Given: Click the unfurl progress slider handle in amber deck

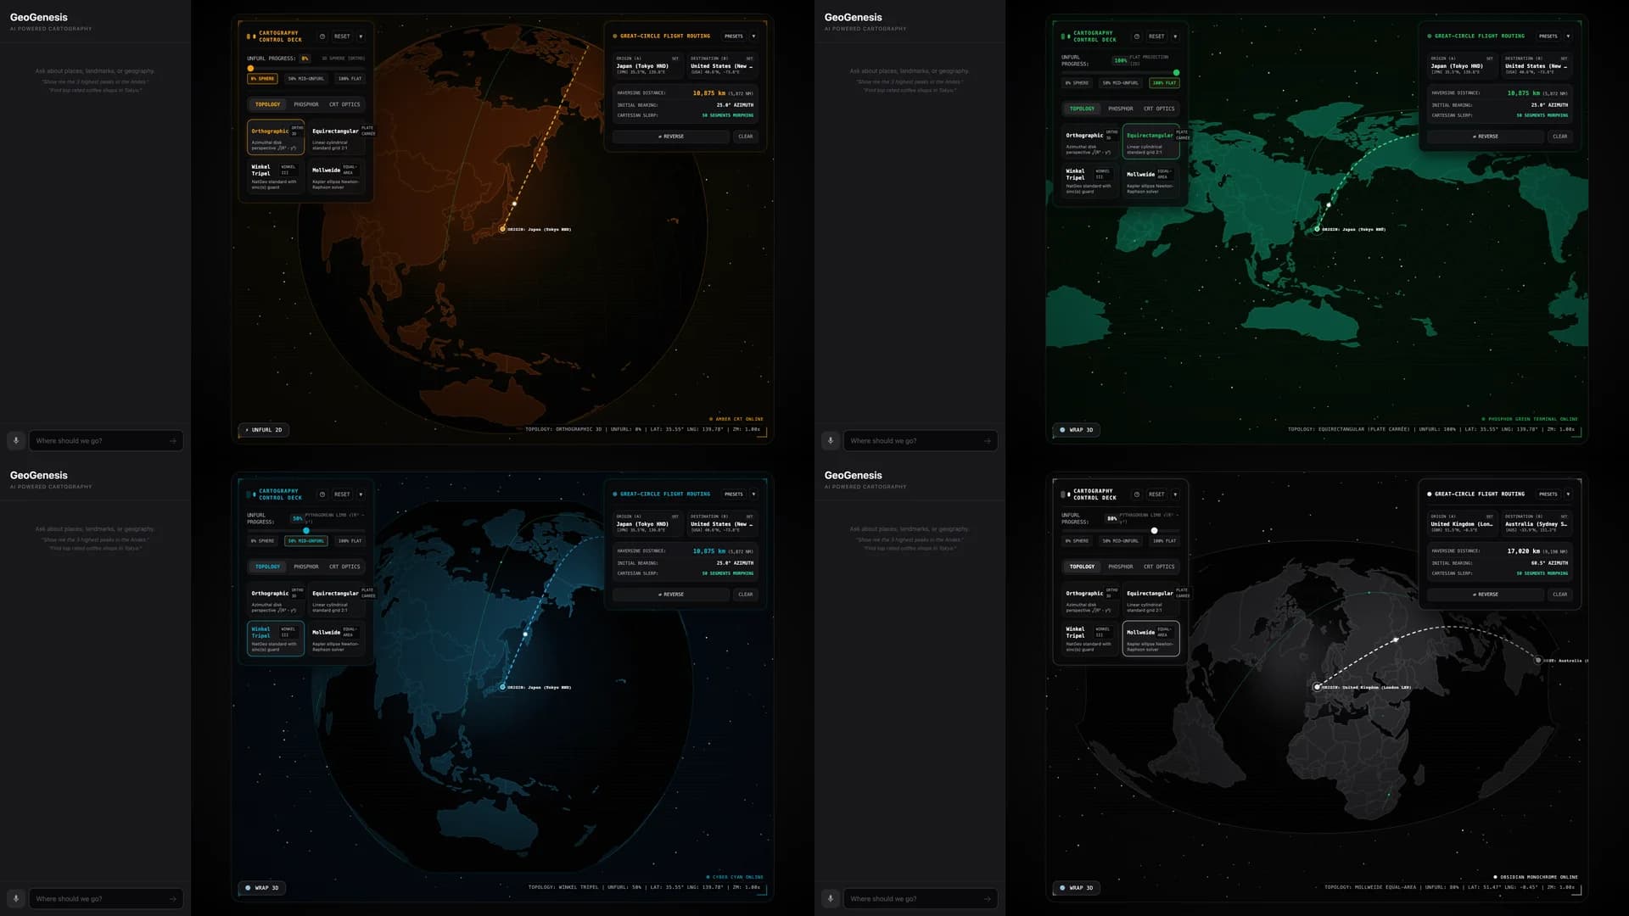Looking at the screenshot, I should (x=250, y=69).
